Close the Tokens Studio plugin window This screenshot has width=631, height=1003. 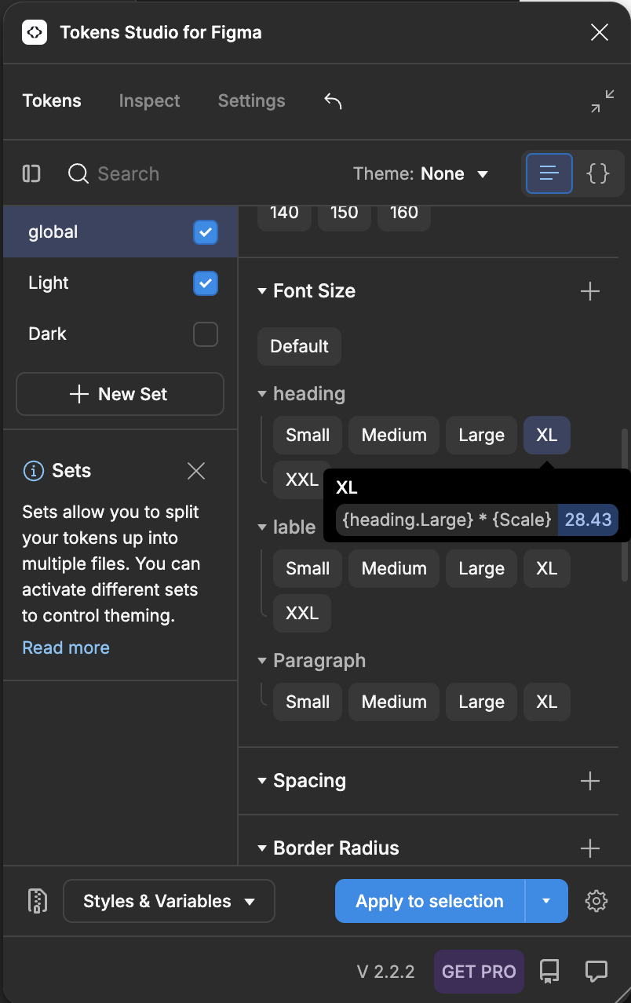(600, 32)
